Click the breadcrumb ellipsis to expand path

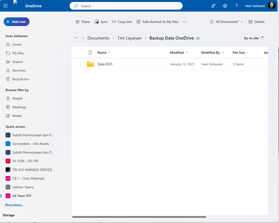coord(76,38)
